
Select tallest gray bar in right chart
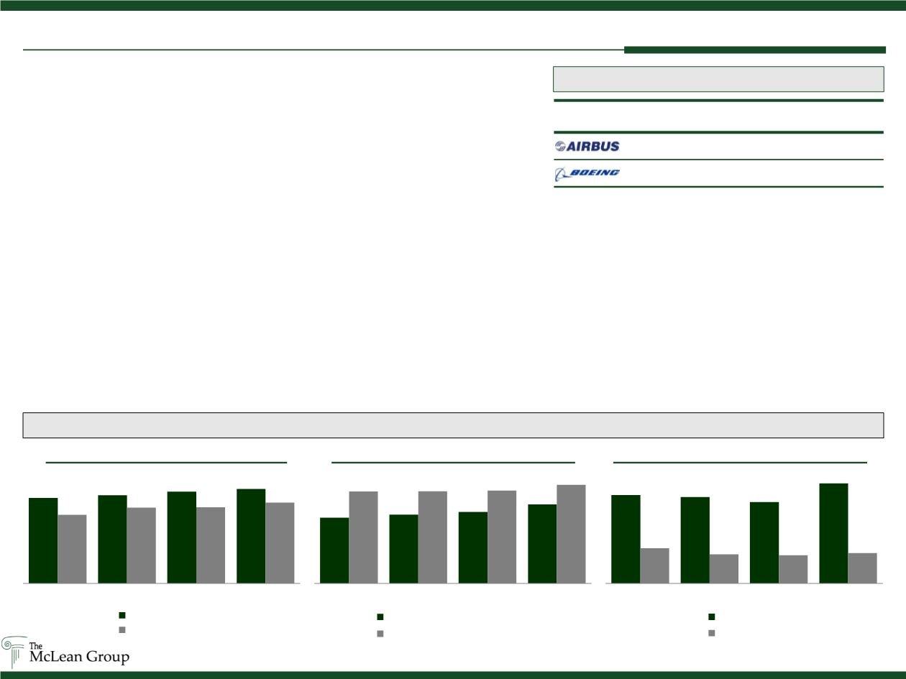point(654,565)
